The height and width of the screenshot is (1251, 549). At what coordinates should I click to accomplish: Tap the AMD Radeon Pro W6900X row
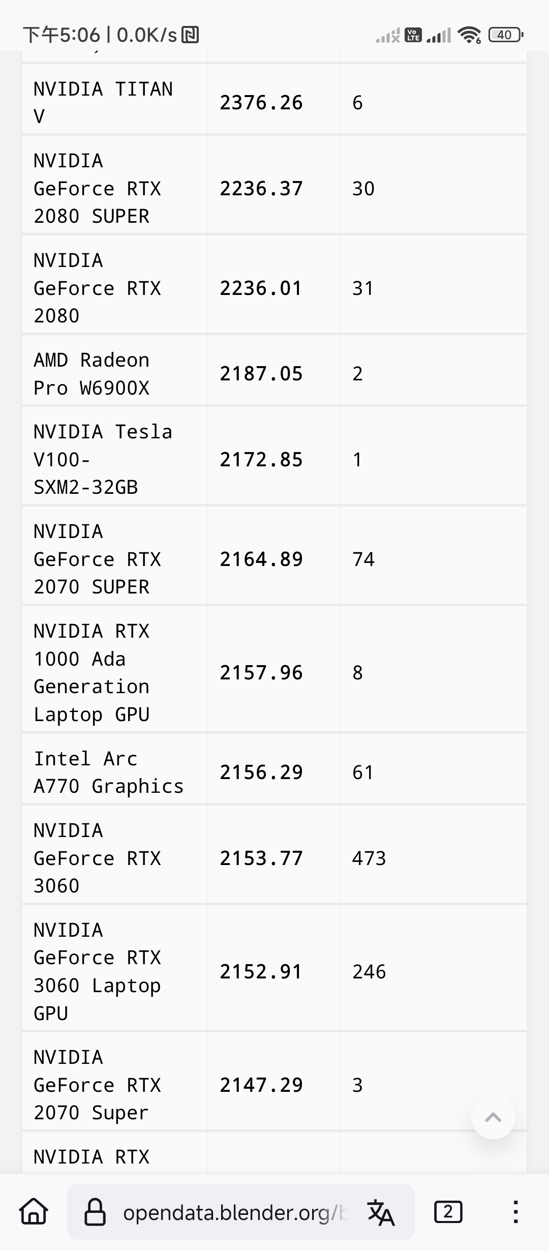click(274, 374)
